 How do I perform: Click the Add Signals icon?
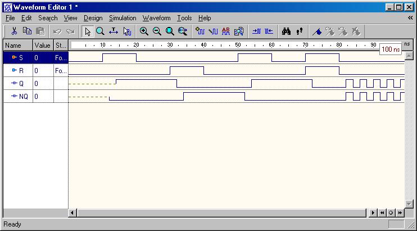click(x=200, y=31)
